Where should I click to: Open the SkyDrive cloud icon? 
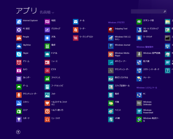click(19, 46)
